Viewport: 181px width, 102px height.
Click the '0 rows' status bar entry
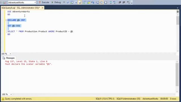pos(173,99)
